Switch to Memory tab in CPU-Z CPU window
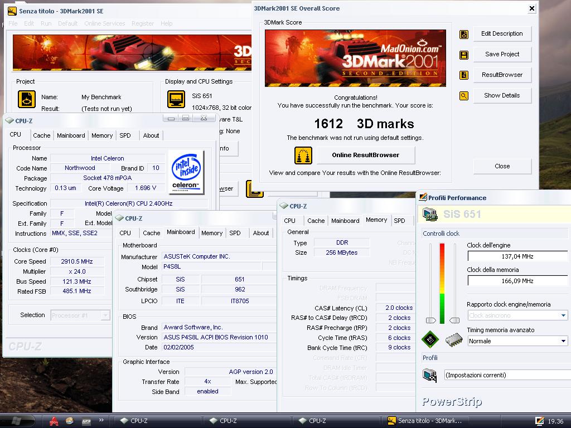This screenshot has width=571, height=428. tap(102, 135)
